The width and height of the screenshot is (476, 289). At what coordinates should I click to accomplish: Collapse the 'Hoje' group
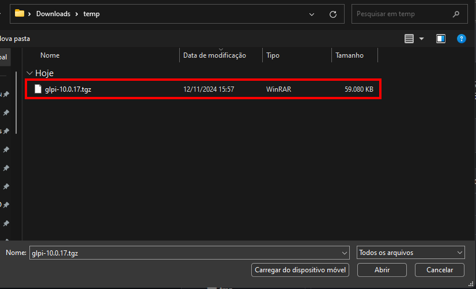pyautogui.click(x=29, y=73)
